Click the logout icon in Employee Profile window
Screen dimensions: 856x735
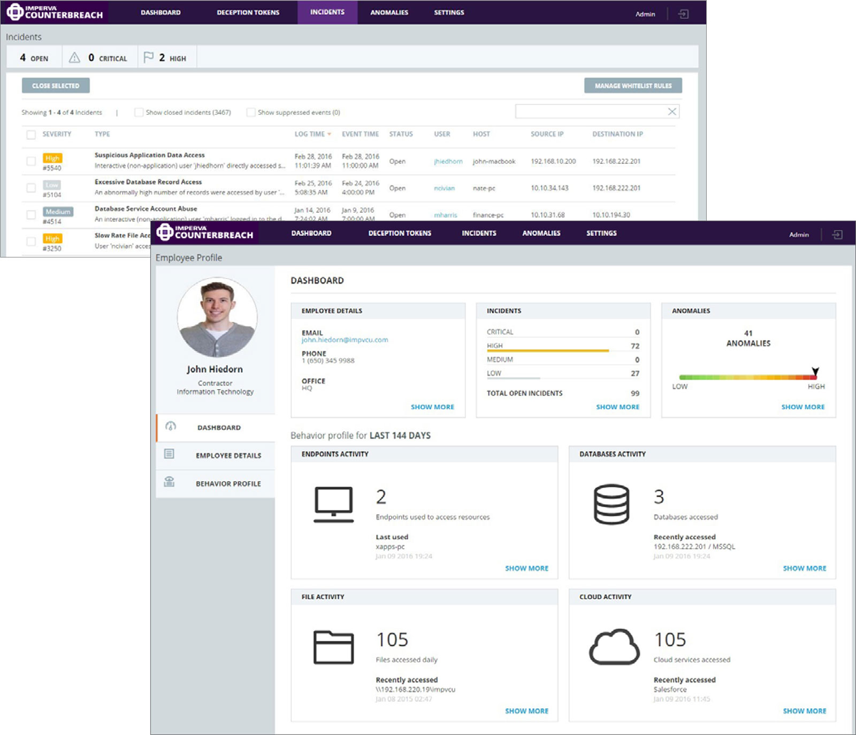tap(837, 235)
